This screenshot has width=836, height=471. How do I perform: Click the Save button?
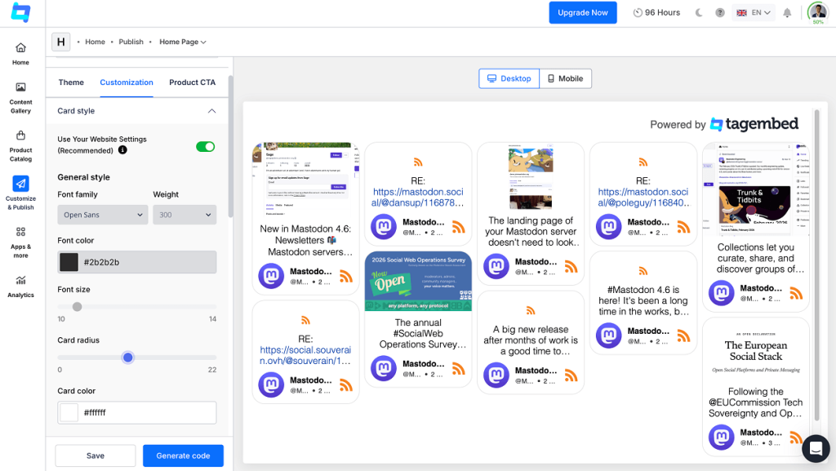[96, 455]
